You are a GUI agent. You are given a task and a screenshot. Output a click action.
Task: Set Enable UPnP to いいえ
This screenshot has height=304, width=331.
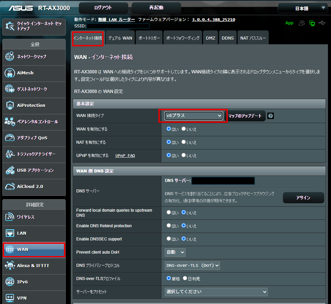click(x=183, y=155)
